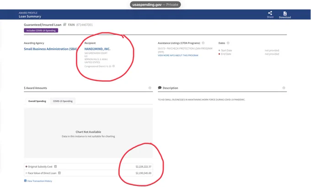The image size is (311, 187).
Task: Click the End Date label
Action: 226,54
